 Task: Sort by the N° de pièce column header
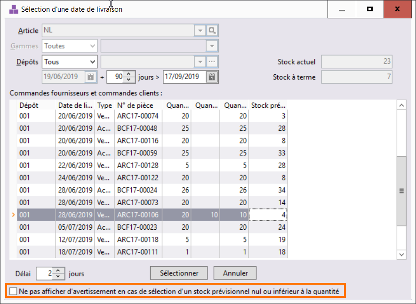138,105
